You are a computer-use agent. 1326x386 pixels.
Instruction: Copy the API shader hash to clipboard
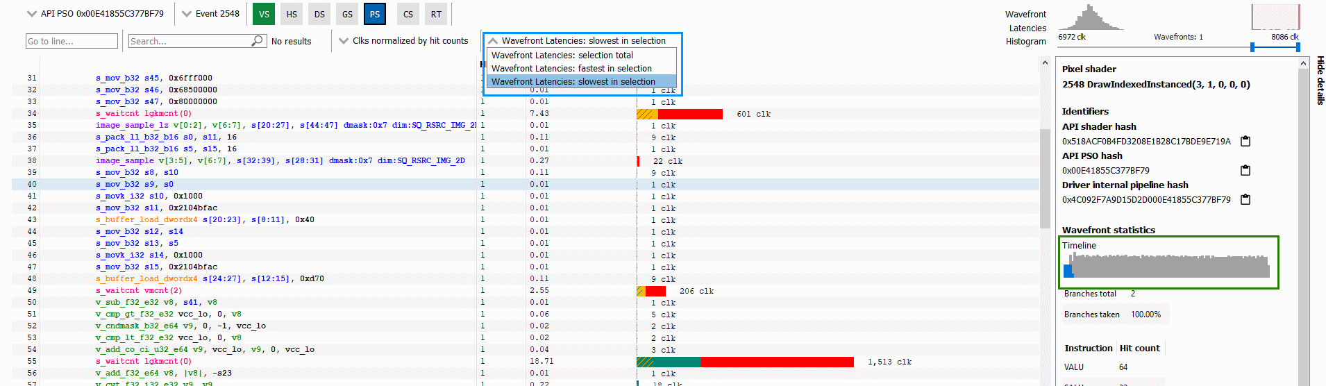click(x=1245, y=142)
